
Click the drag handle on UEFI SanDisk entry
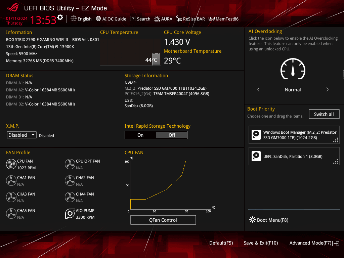coord(336,162)
